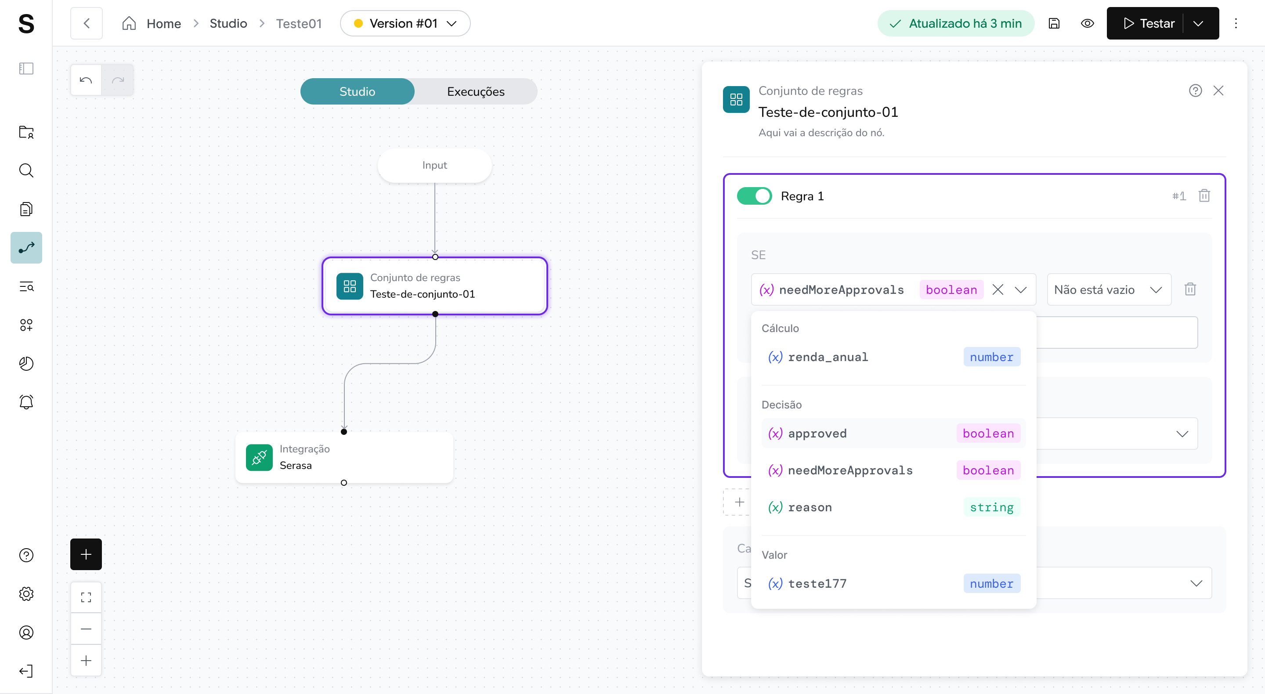
Task: Open the settings gear in sidebar
Action: pyautogui.click(x=26, y=593)
